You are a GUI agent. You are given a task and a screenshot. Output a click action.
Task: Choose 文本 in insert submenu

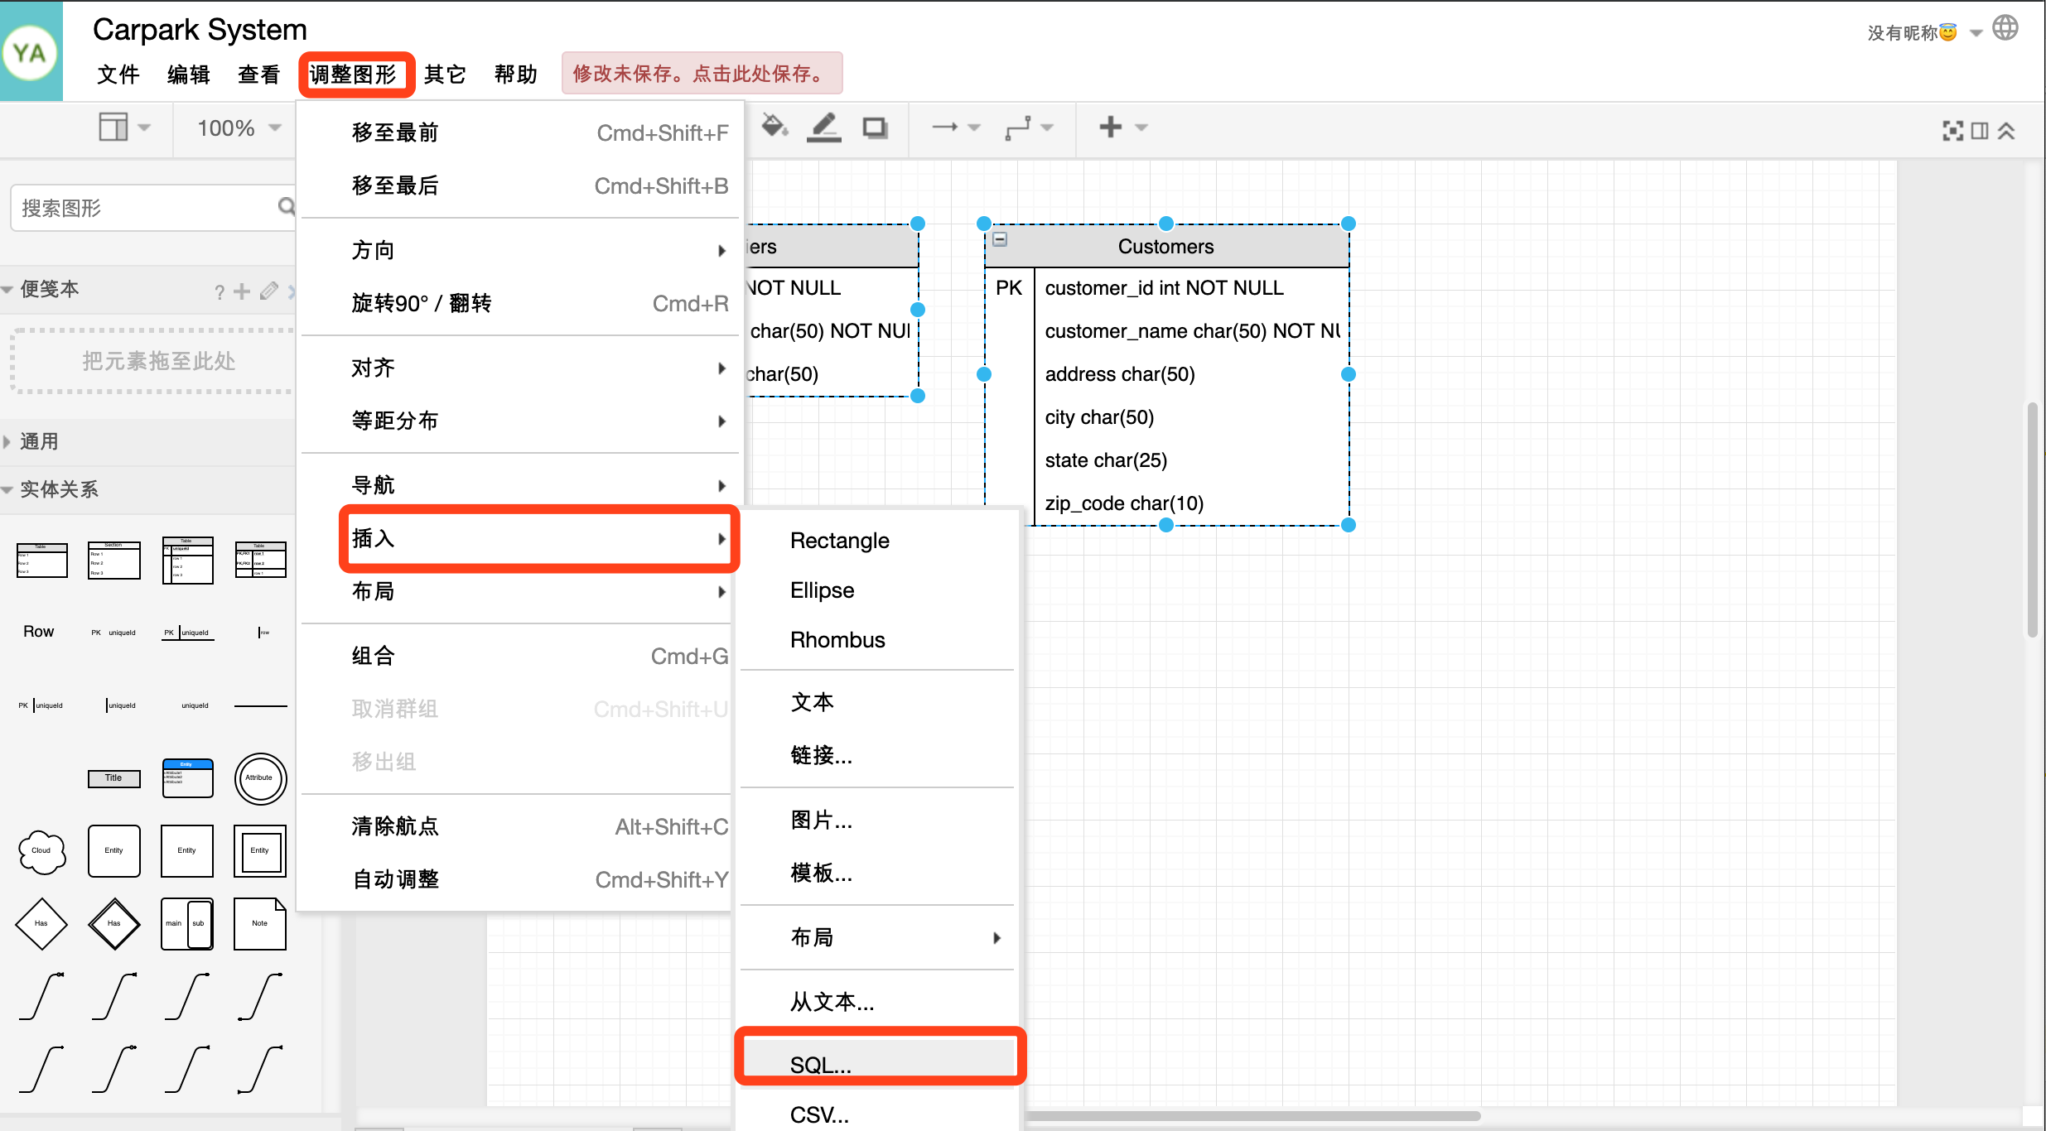pos(879,702)
